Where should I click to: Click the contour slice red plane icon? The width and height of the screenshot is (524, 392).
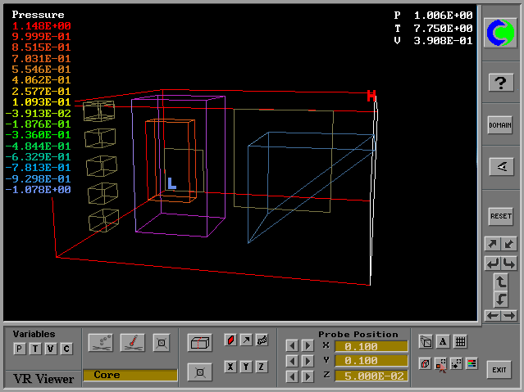[231, 340]
